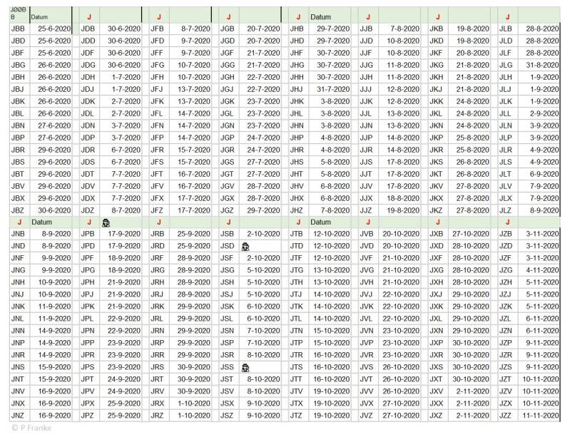This screenshot has width=570, height=437.
Task: Click the red 'J' header above JRB
Action: (159, 222)
